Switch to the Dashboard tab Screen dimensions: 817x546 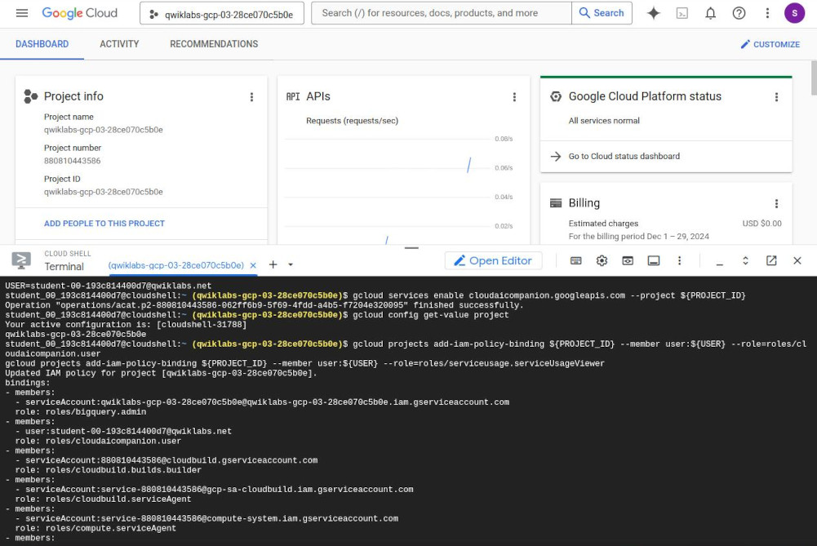[42, 44]
